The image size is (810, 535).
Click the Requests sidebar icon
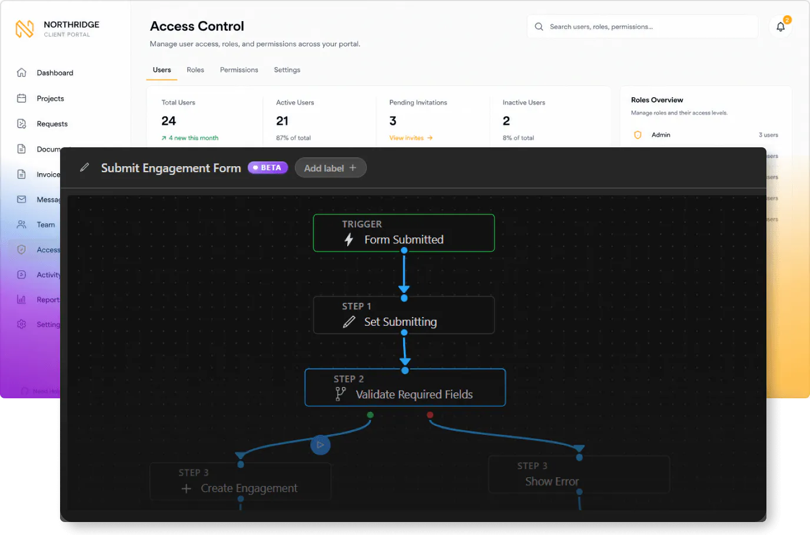[x=22, y=124]
